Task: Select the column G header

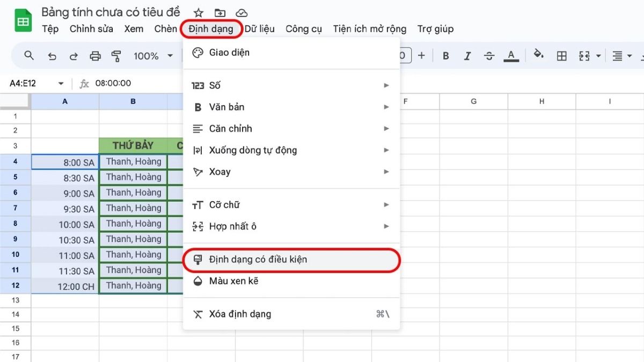Action: click(x=473, y=101)
